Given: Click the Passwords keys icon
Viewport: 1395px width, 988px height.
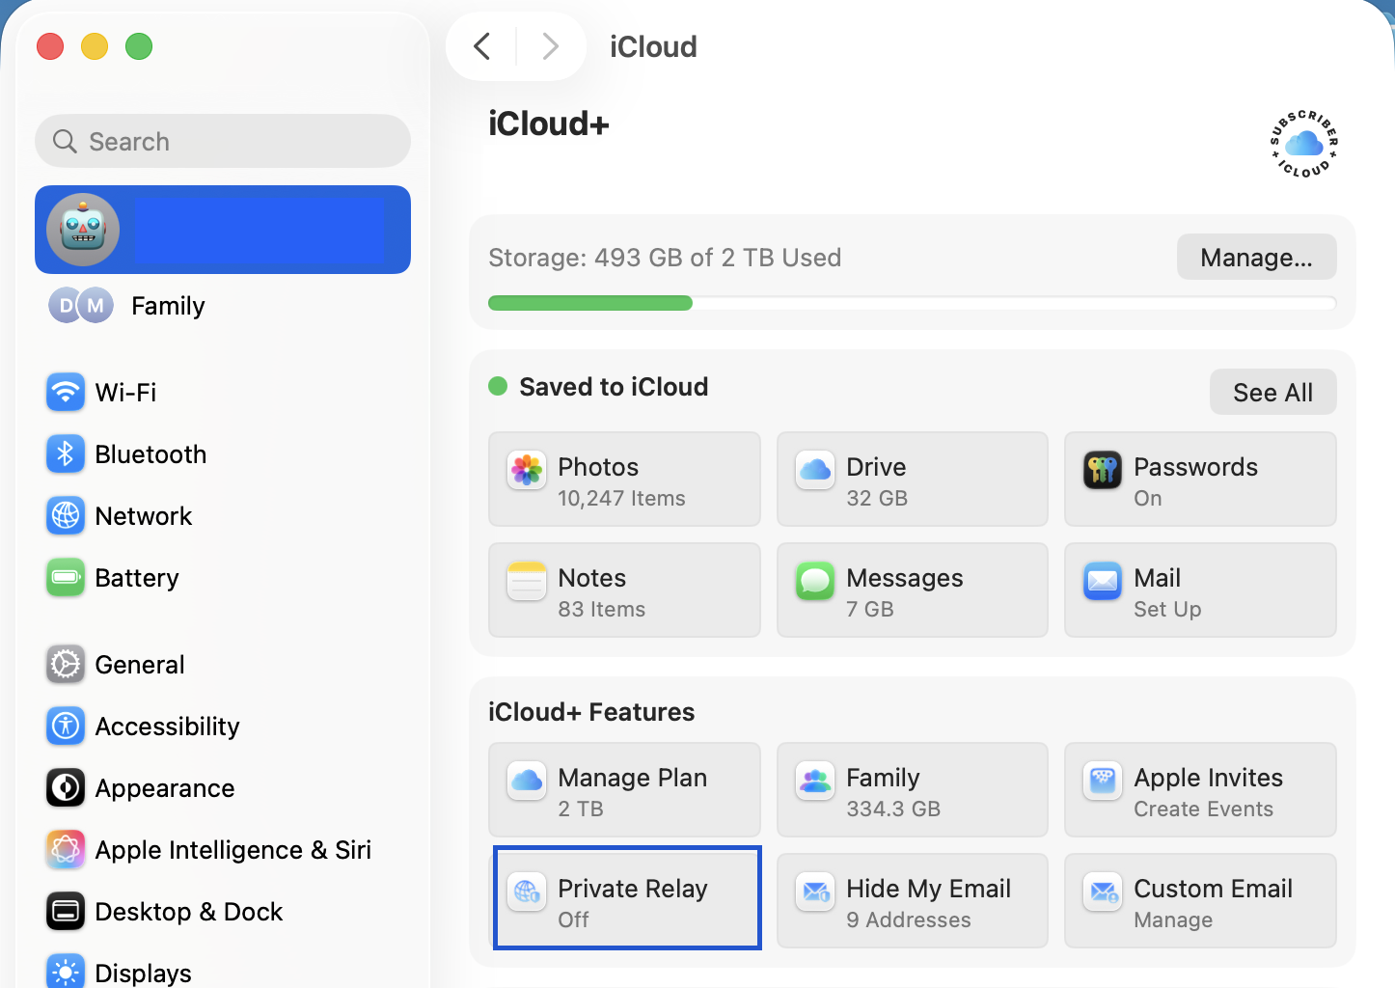Looking at the screenshot, I should (x=1103, y=471).
